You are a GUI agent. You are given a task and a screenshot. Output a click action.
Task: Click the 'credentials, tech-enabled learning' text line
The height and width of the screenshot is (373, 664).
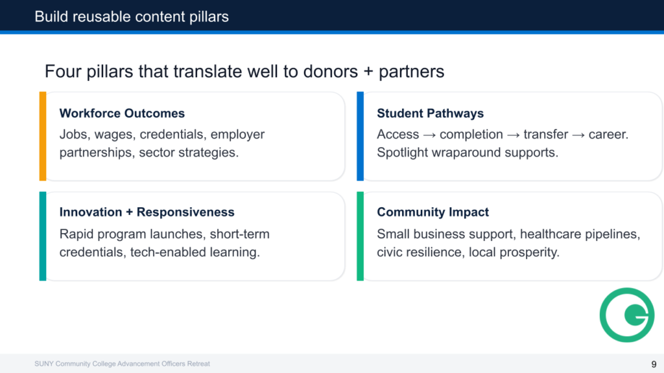pyautogui.click(x=160, y=253)
